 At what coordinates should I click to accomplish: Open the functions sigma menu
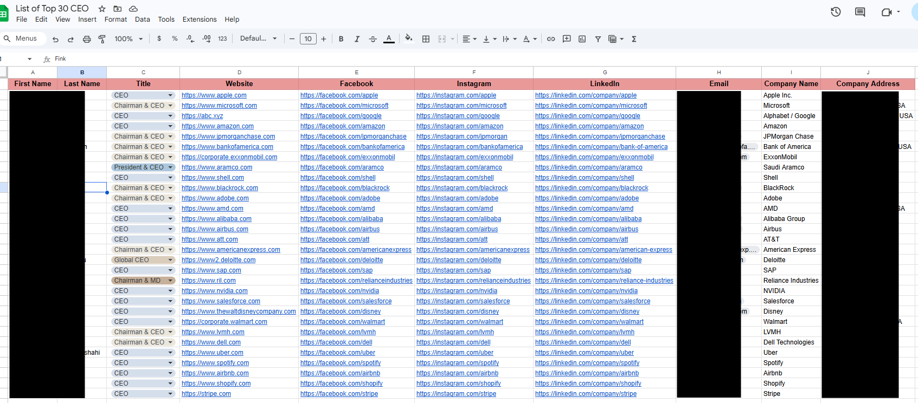pos(634,39)
